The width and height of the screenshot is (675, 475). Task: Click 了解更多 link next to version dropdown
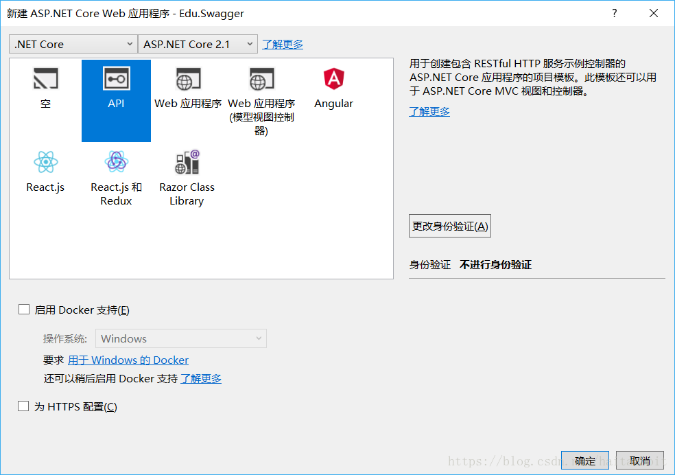coord(283,45)
